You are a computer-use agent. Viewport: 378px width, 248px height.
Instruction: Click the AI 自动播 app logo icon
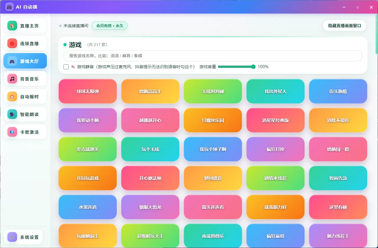(9, 7)
